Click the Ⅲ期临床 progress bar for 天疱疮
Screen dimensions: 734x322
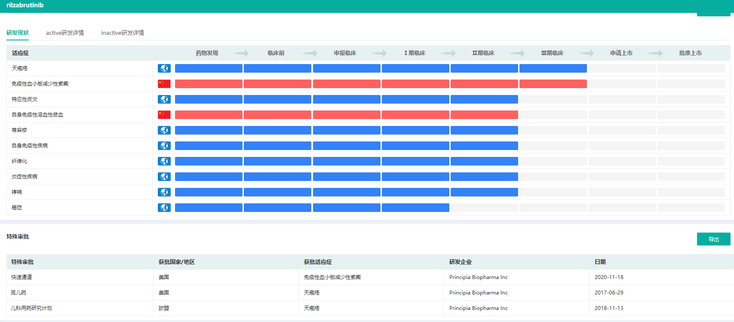[x=553, y=68]
